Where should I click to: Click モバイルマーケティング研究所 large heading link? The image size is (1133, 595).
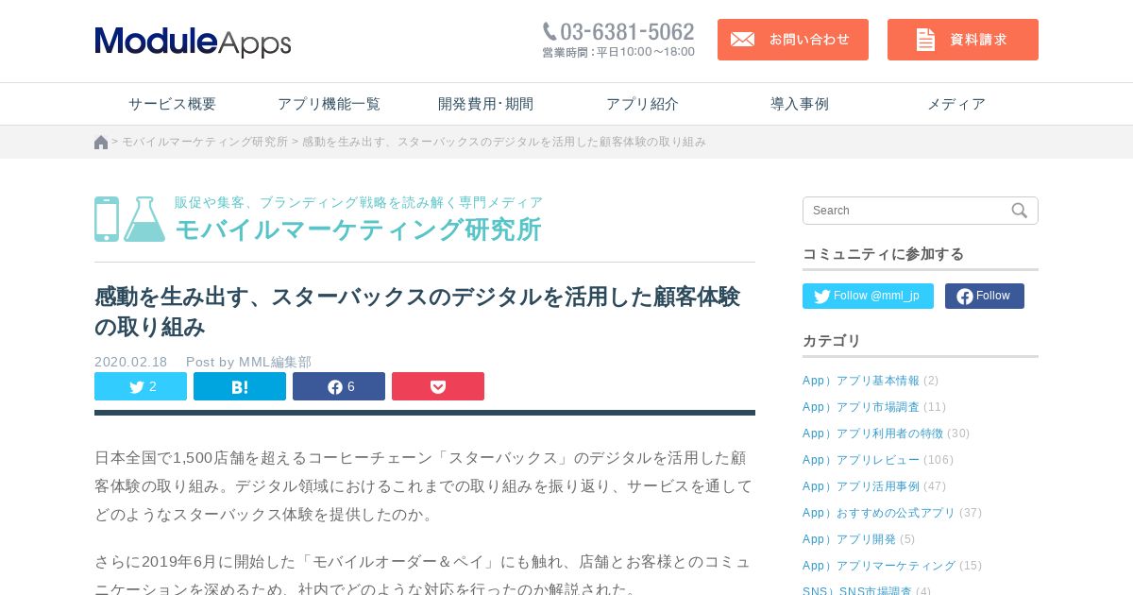(358, 229)
